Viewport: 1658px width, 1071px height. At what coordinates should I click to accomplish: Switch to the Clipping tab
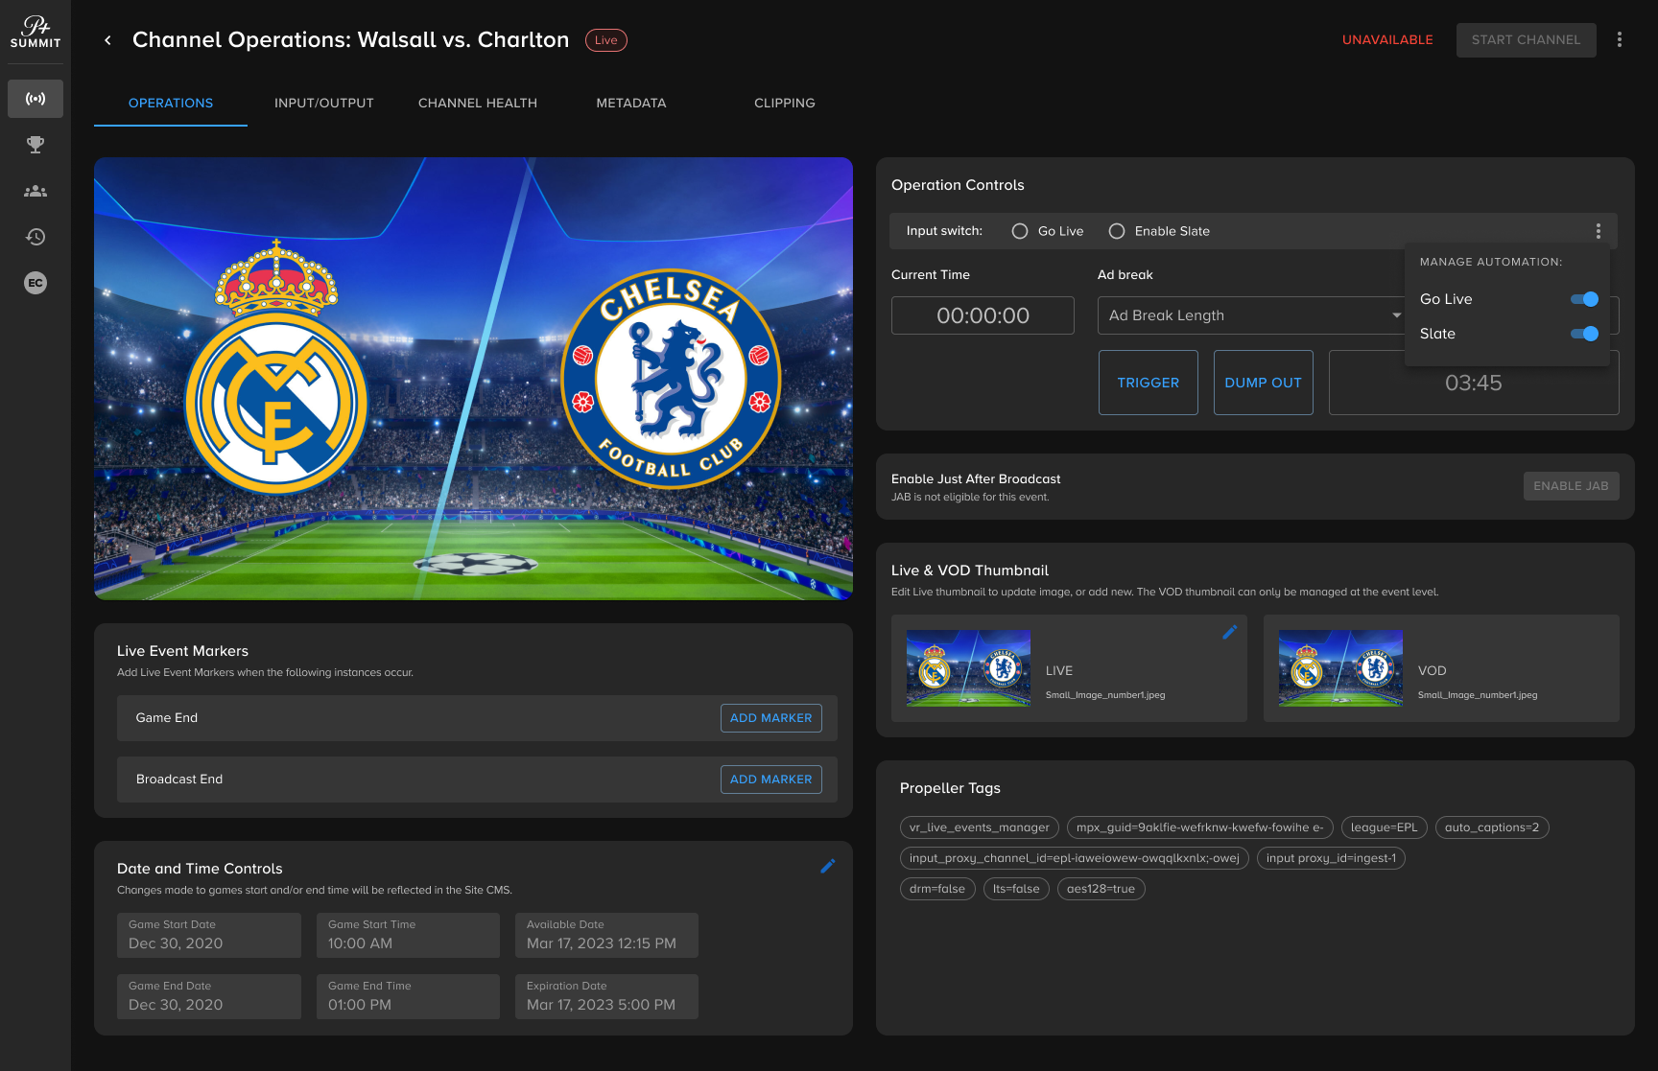click(x=785, y=103)
